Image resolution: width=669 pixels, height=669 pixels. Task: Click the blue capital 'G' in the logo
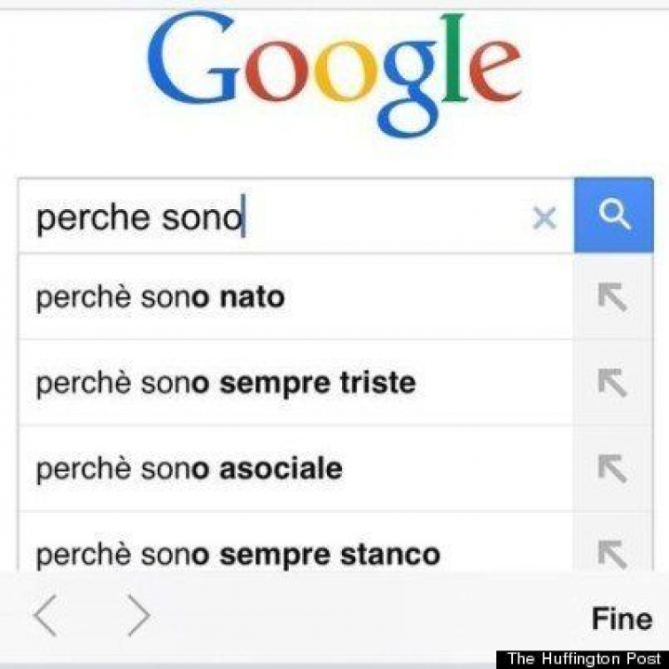[x=192, y=59]
